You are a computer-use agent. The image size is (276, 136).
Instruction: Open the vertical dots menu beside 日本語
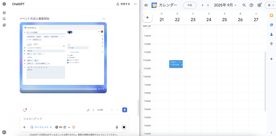[x=117, y=110]
